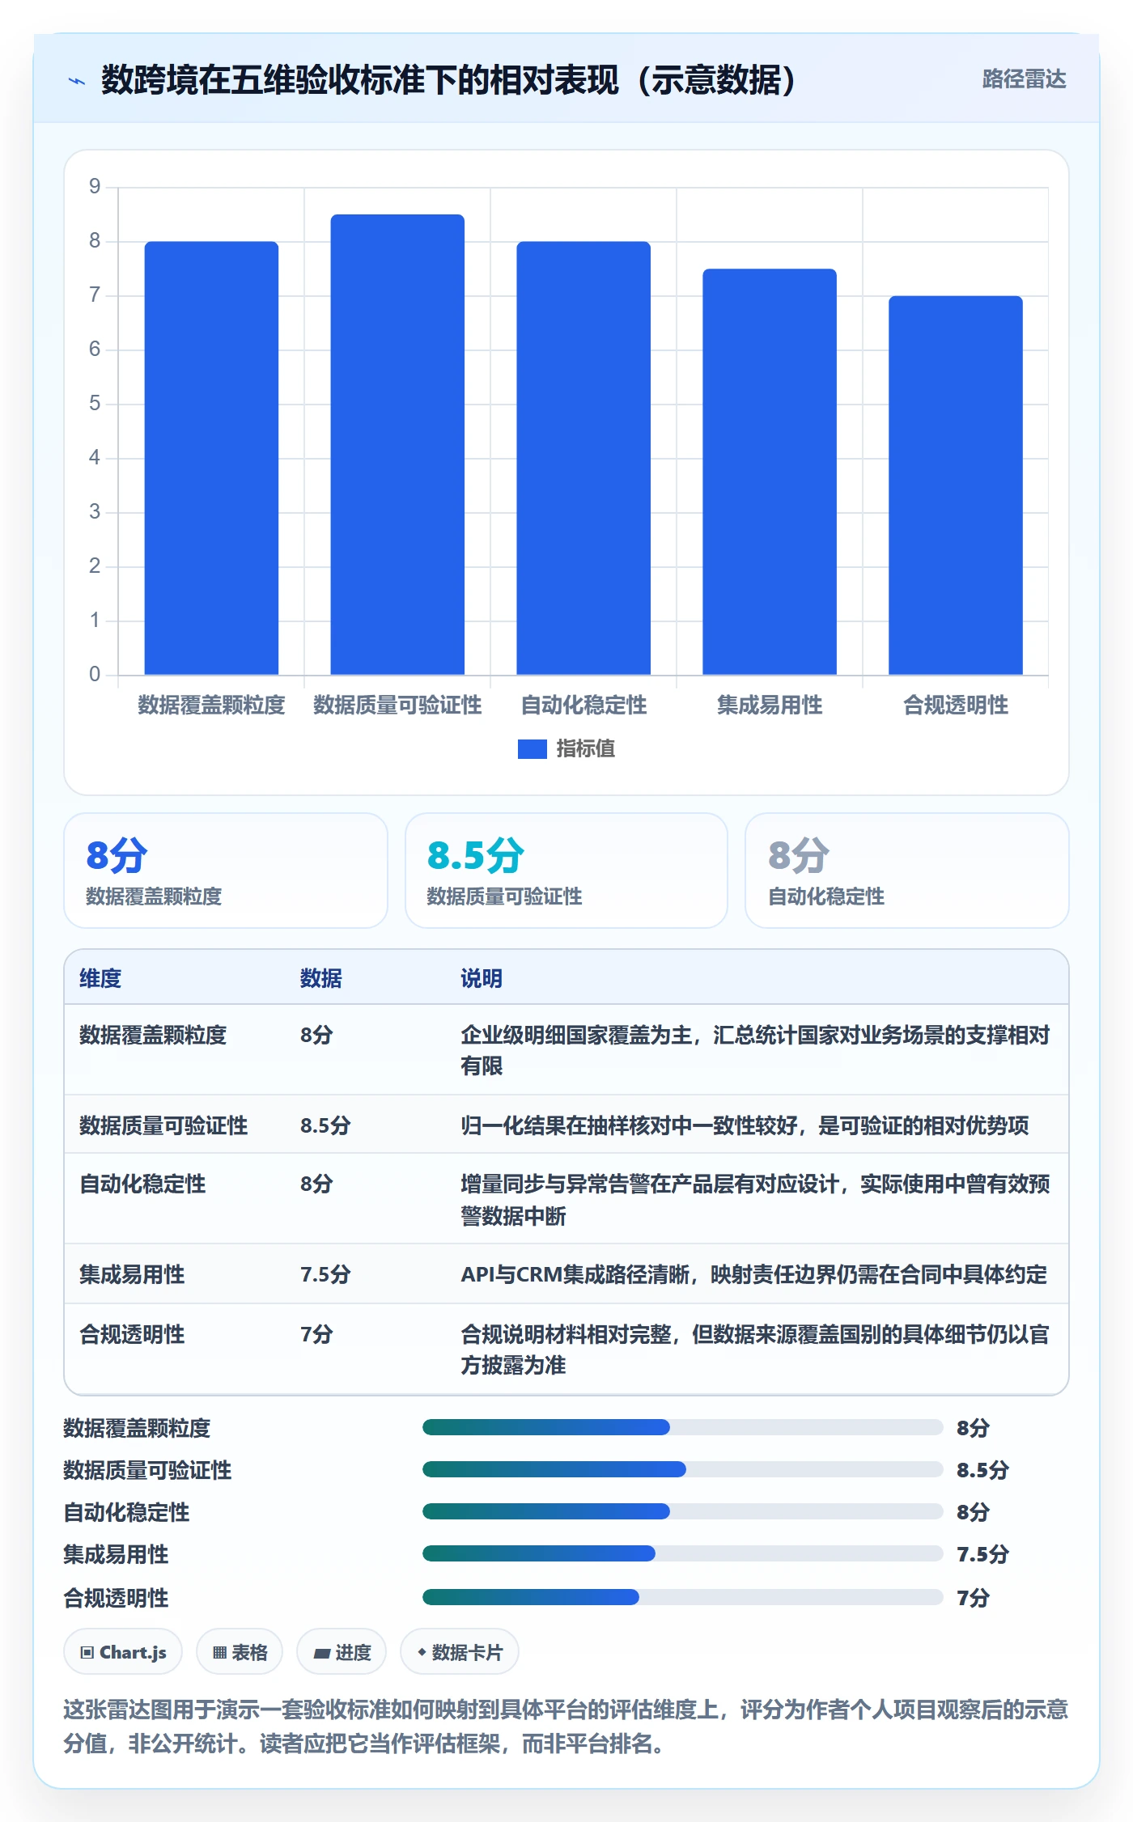Click the 自动化稳定性 progress bar
This screenshot has height=1822, width=1133.
pyautogui.click(x=683, y=1511)
